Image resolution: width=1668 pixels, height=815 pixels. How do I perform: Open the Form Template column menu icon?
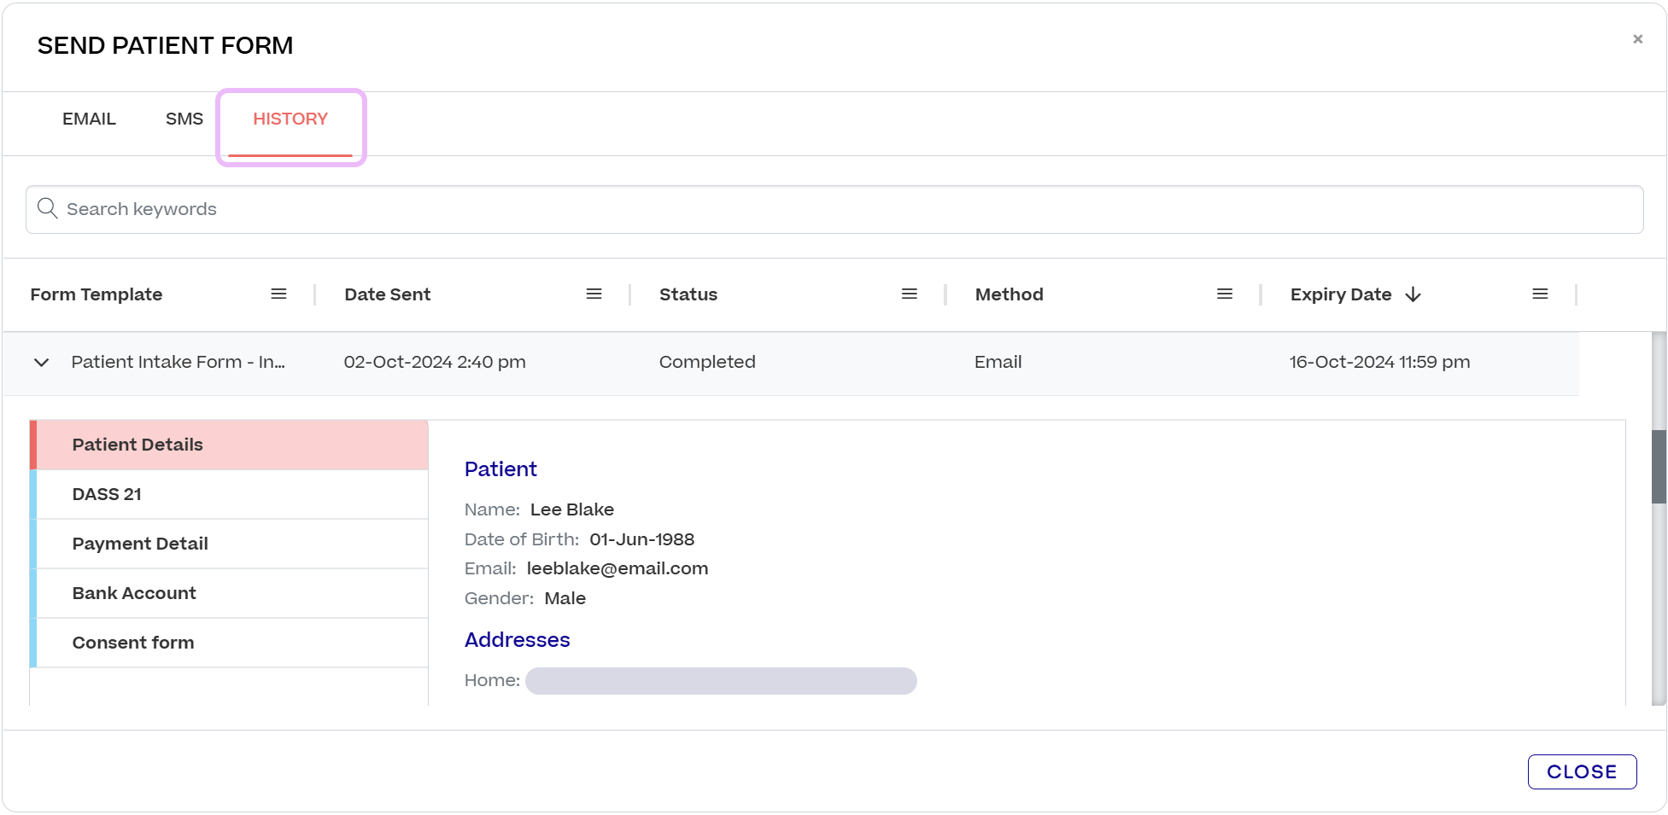pyautogui.click(x=278, y=294)
